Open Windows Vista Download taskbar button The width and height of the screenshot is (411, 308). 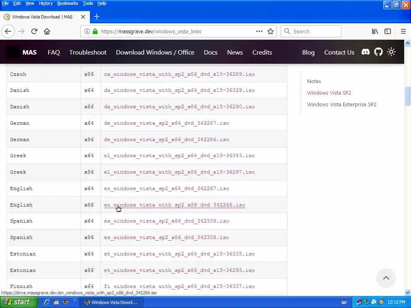click(x=111, y=302)
